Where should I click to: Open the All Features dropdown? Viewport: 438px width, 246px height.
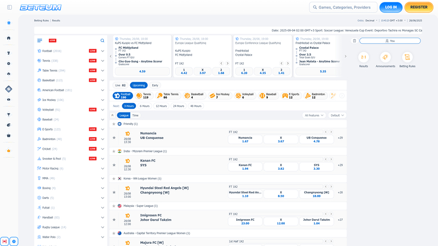click(x=314, y=115)
